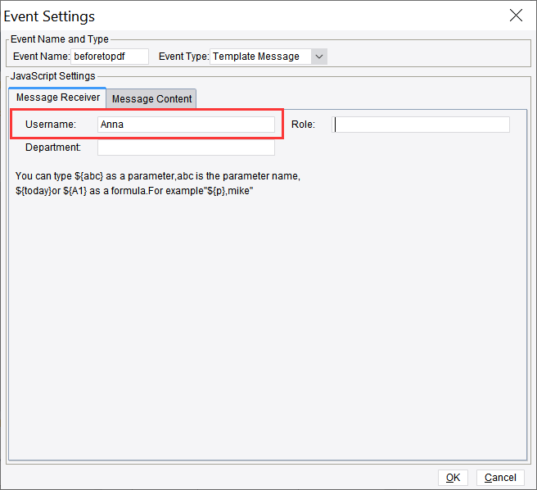Click the 'Event Type:' label
This screenshot has width=537, height=490.
(183, 57)
